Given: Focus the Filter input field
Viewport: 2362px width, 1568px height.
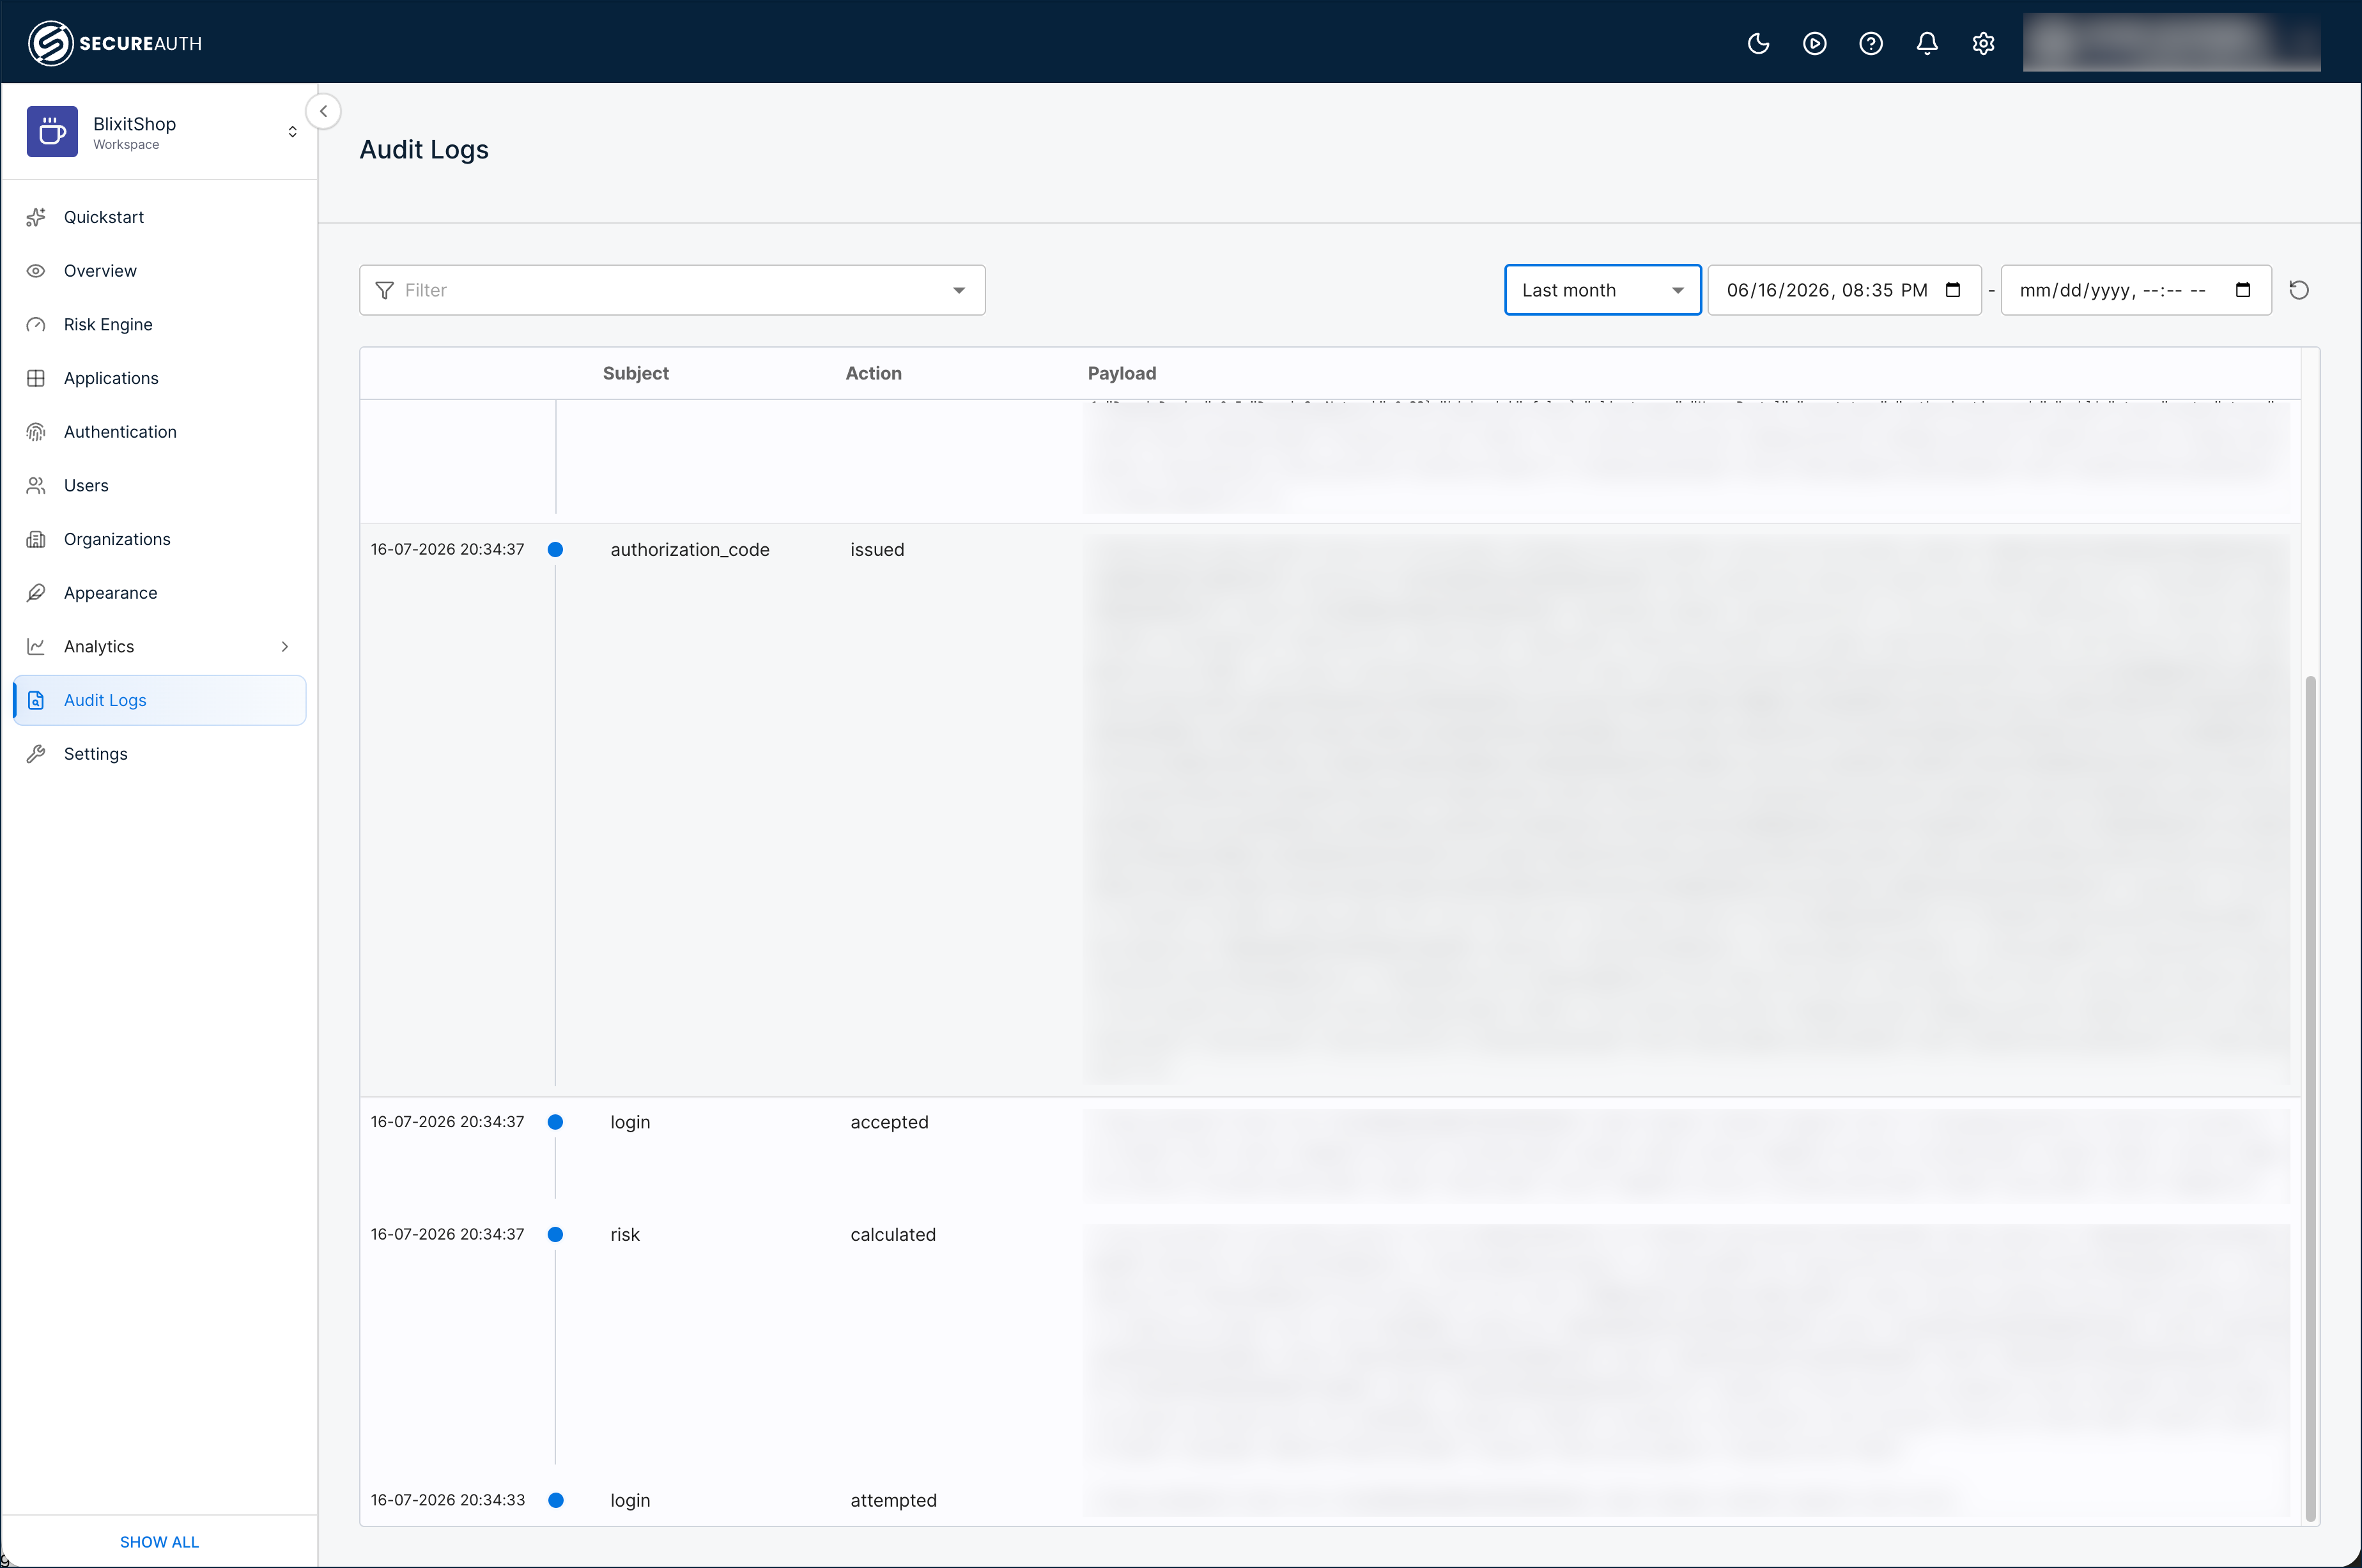Looking at the screenshot, I should point(672,290).
